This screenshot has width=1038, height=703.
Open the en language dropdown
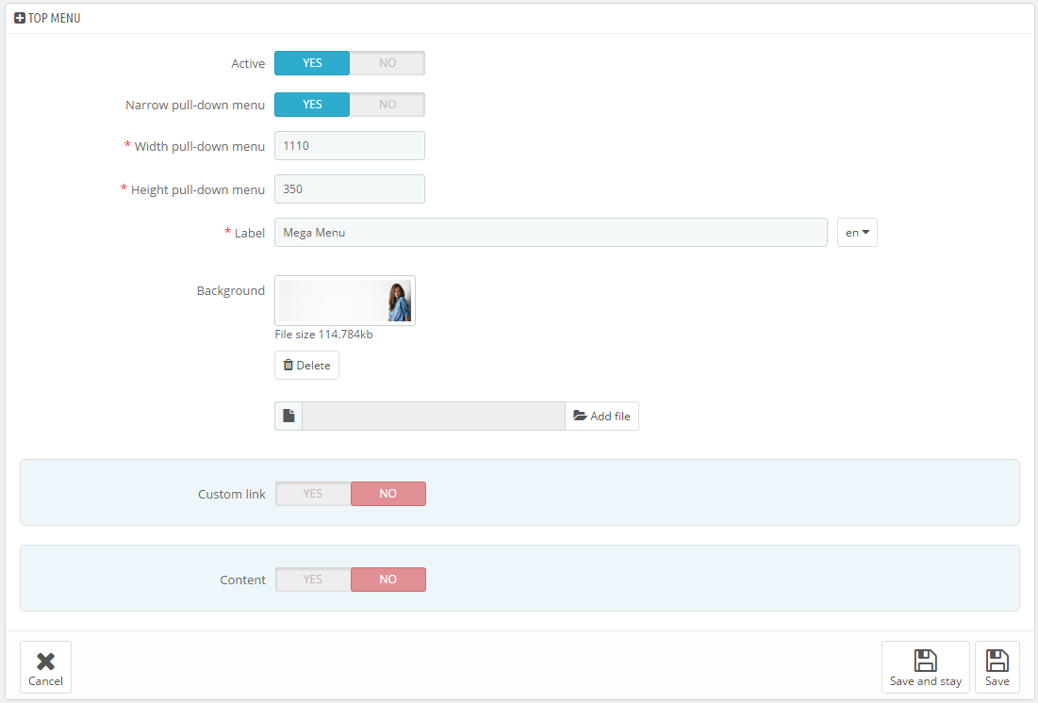(857, 233)
